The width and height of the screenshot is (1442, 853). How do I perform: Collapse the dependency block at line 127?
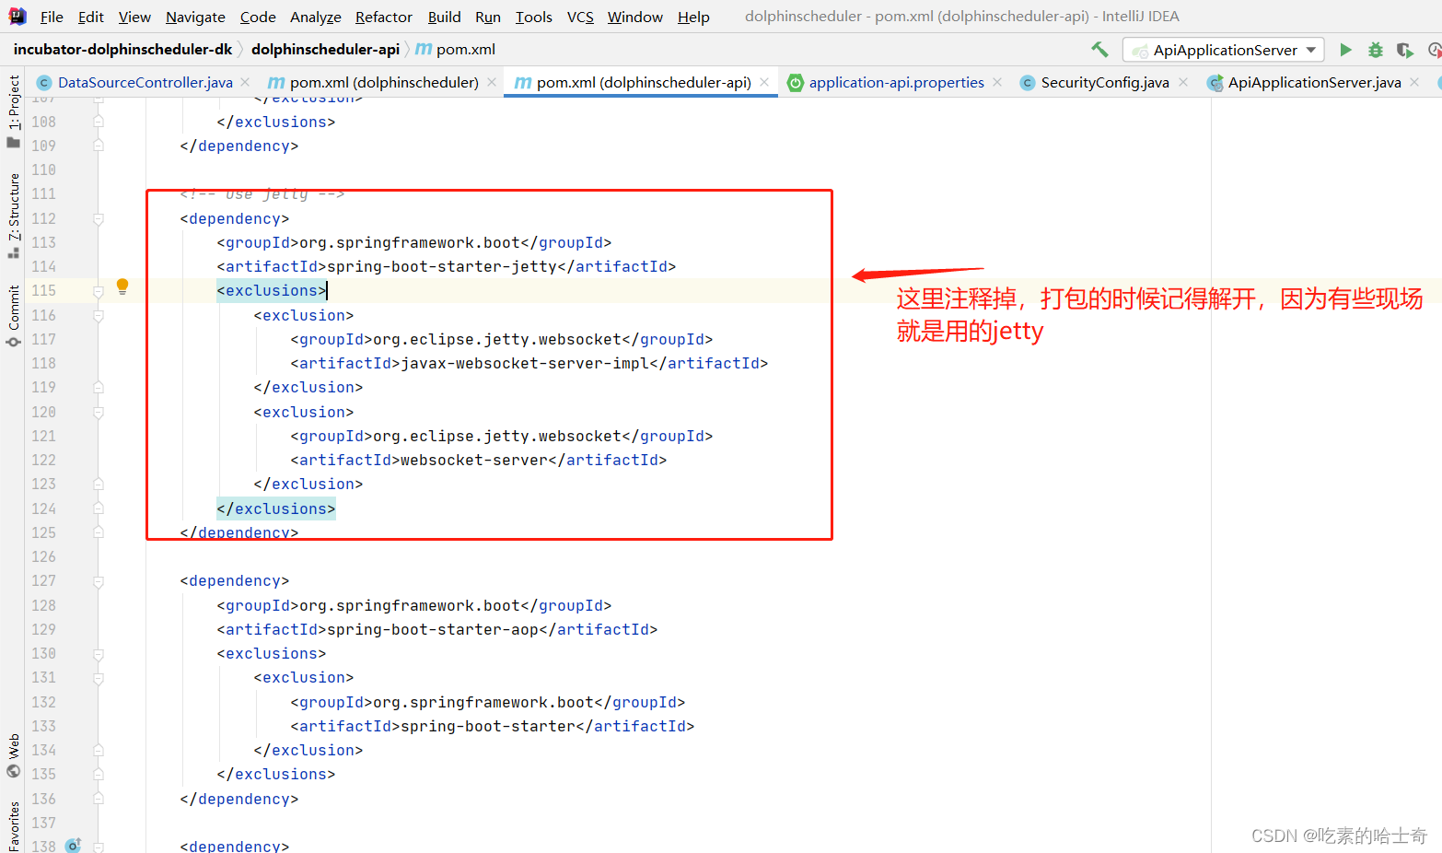click(99, 581)
